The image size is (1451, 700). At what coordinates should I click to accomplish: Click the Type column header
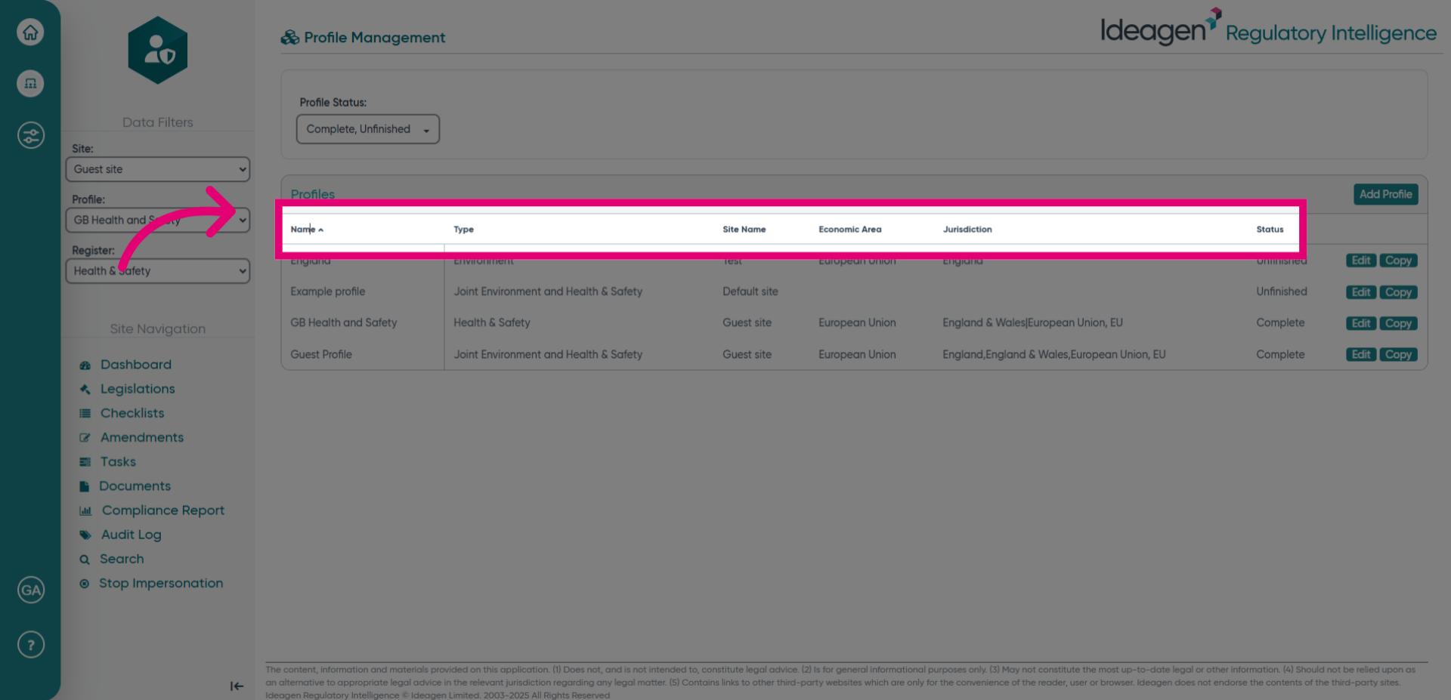pyautogui.click(x=463, y=230)
